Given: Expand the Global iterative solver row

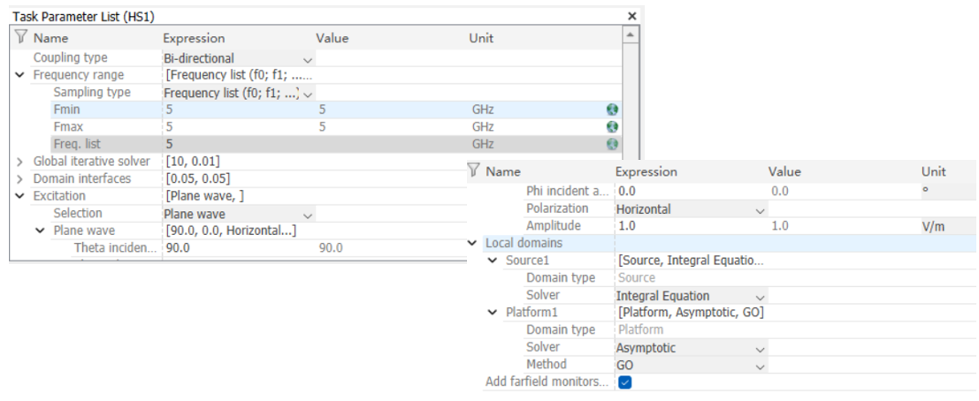Looking at the screenshot, I should pos(20,162).
